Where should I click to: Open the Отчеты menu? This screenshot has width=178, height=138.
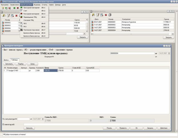click(x=44, y=5)
